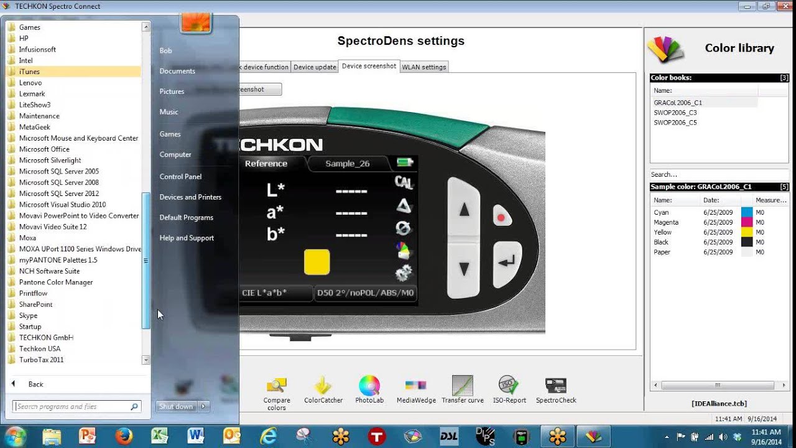This screenshot has height=448, width=796.
Task: Click the Cyan sample color swatch
Action: (x=747, y=212)
